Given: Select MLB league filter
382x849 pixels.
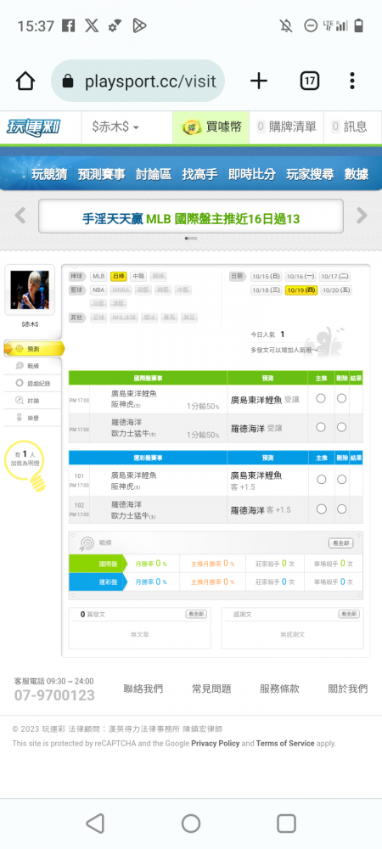Looking at the screenshot, I should (98, 276).
